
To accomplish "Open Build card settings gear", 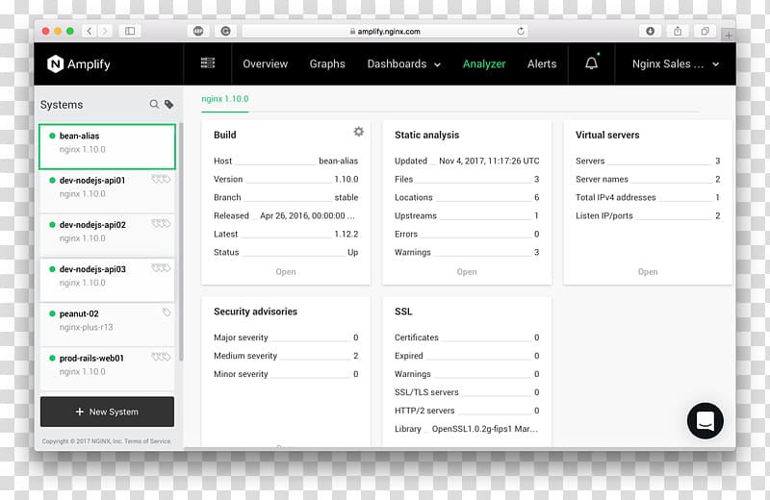I will pos(359,132).
